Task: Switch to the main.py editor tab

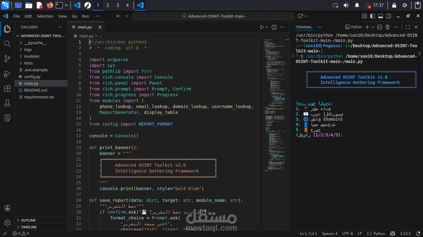Action: (85, 27)
